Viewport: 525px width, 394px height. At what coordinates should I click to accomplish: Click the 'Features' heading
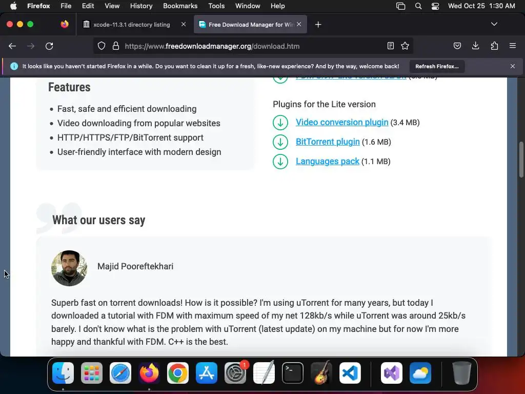tap(69, 87)
